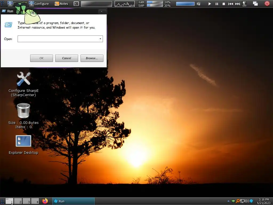This screenshot has width=273, height=205.
Task: Click the show-desktop windows icon
Action: click(255, 4)
